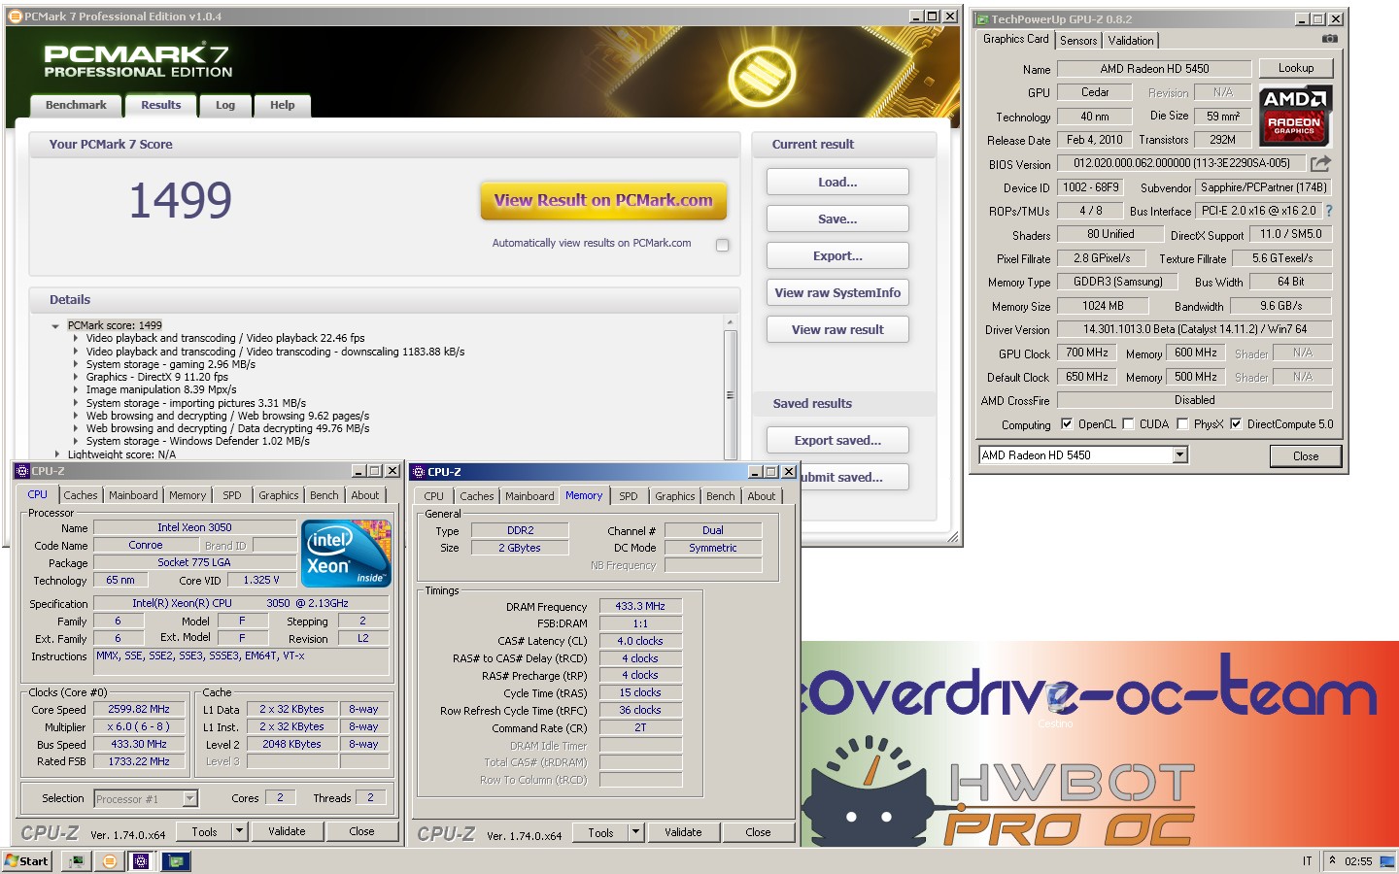Open the Help tab in PCMark

pos(283,106)
